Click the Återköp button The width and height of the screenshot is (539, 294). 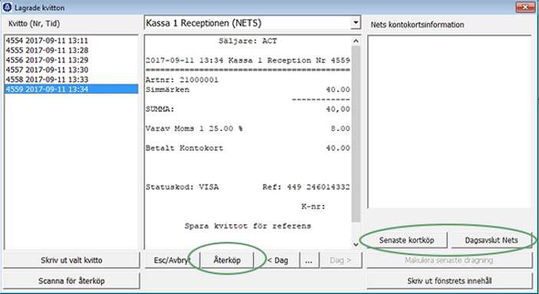click(x=227, y=260)
